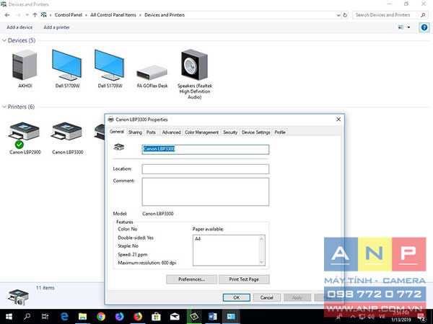Switch to the Advanced tab
The image size is (433, 324).
[x=171, y=132]
